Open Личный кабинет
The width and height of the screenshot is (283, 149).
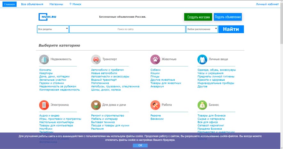[267, 4]
